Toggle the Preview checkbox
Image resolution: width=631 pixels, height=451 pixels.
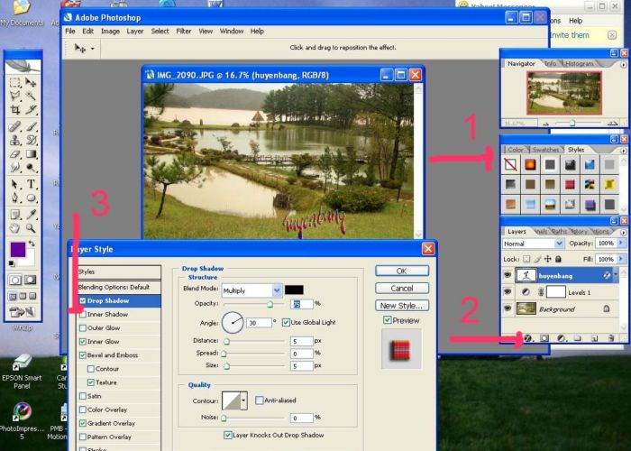tap(387, 320)
